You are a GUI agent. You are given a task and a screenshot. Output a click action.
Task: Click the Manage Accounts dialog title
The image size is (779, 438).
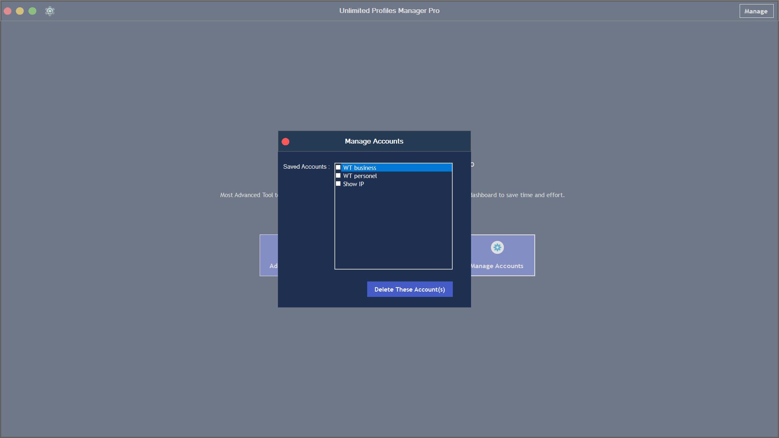374,141
